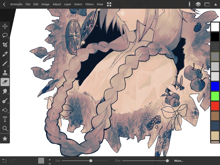Open the brush preset number 19
The image size is (220, 165).
tap(50, 161)
